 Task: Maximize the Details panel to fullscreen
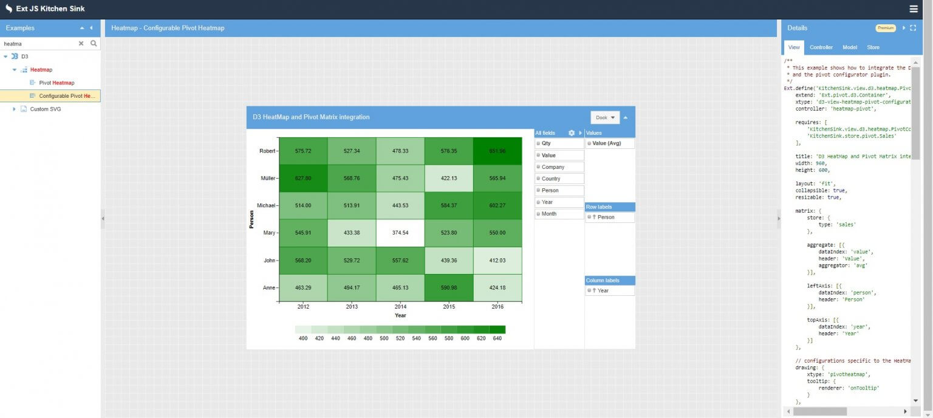click(912, 27)
